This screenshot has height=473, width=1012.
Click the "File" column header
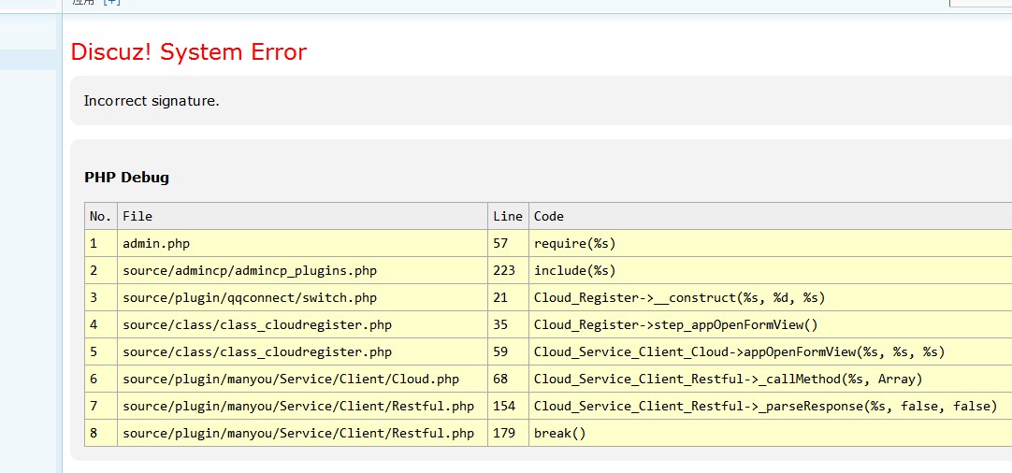point(137,216)
